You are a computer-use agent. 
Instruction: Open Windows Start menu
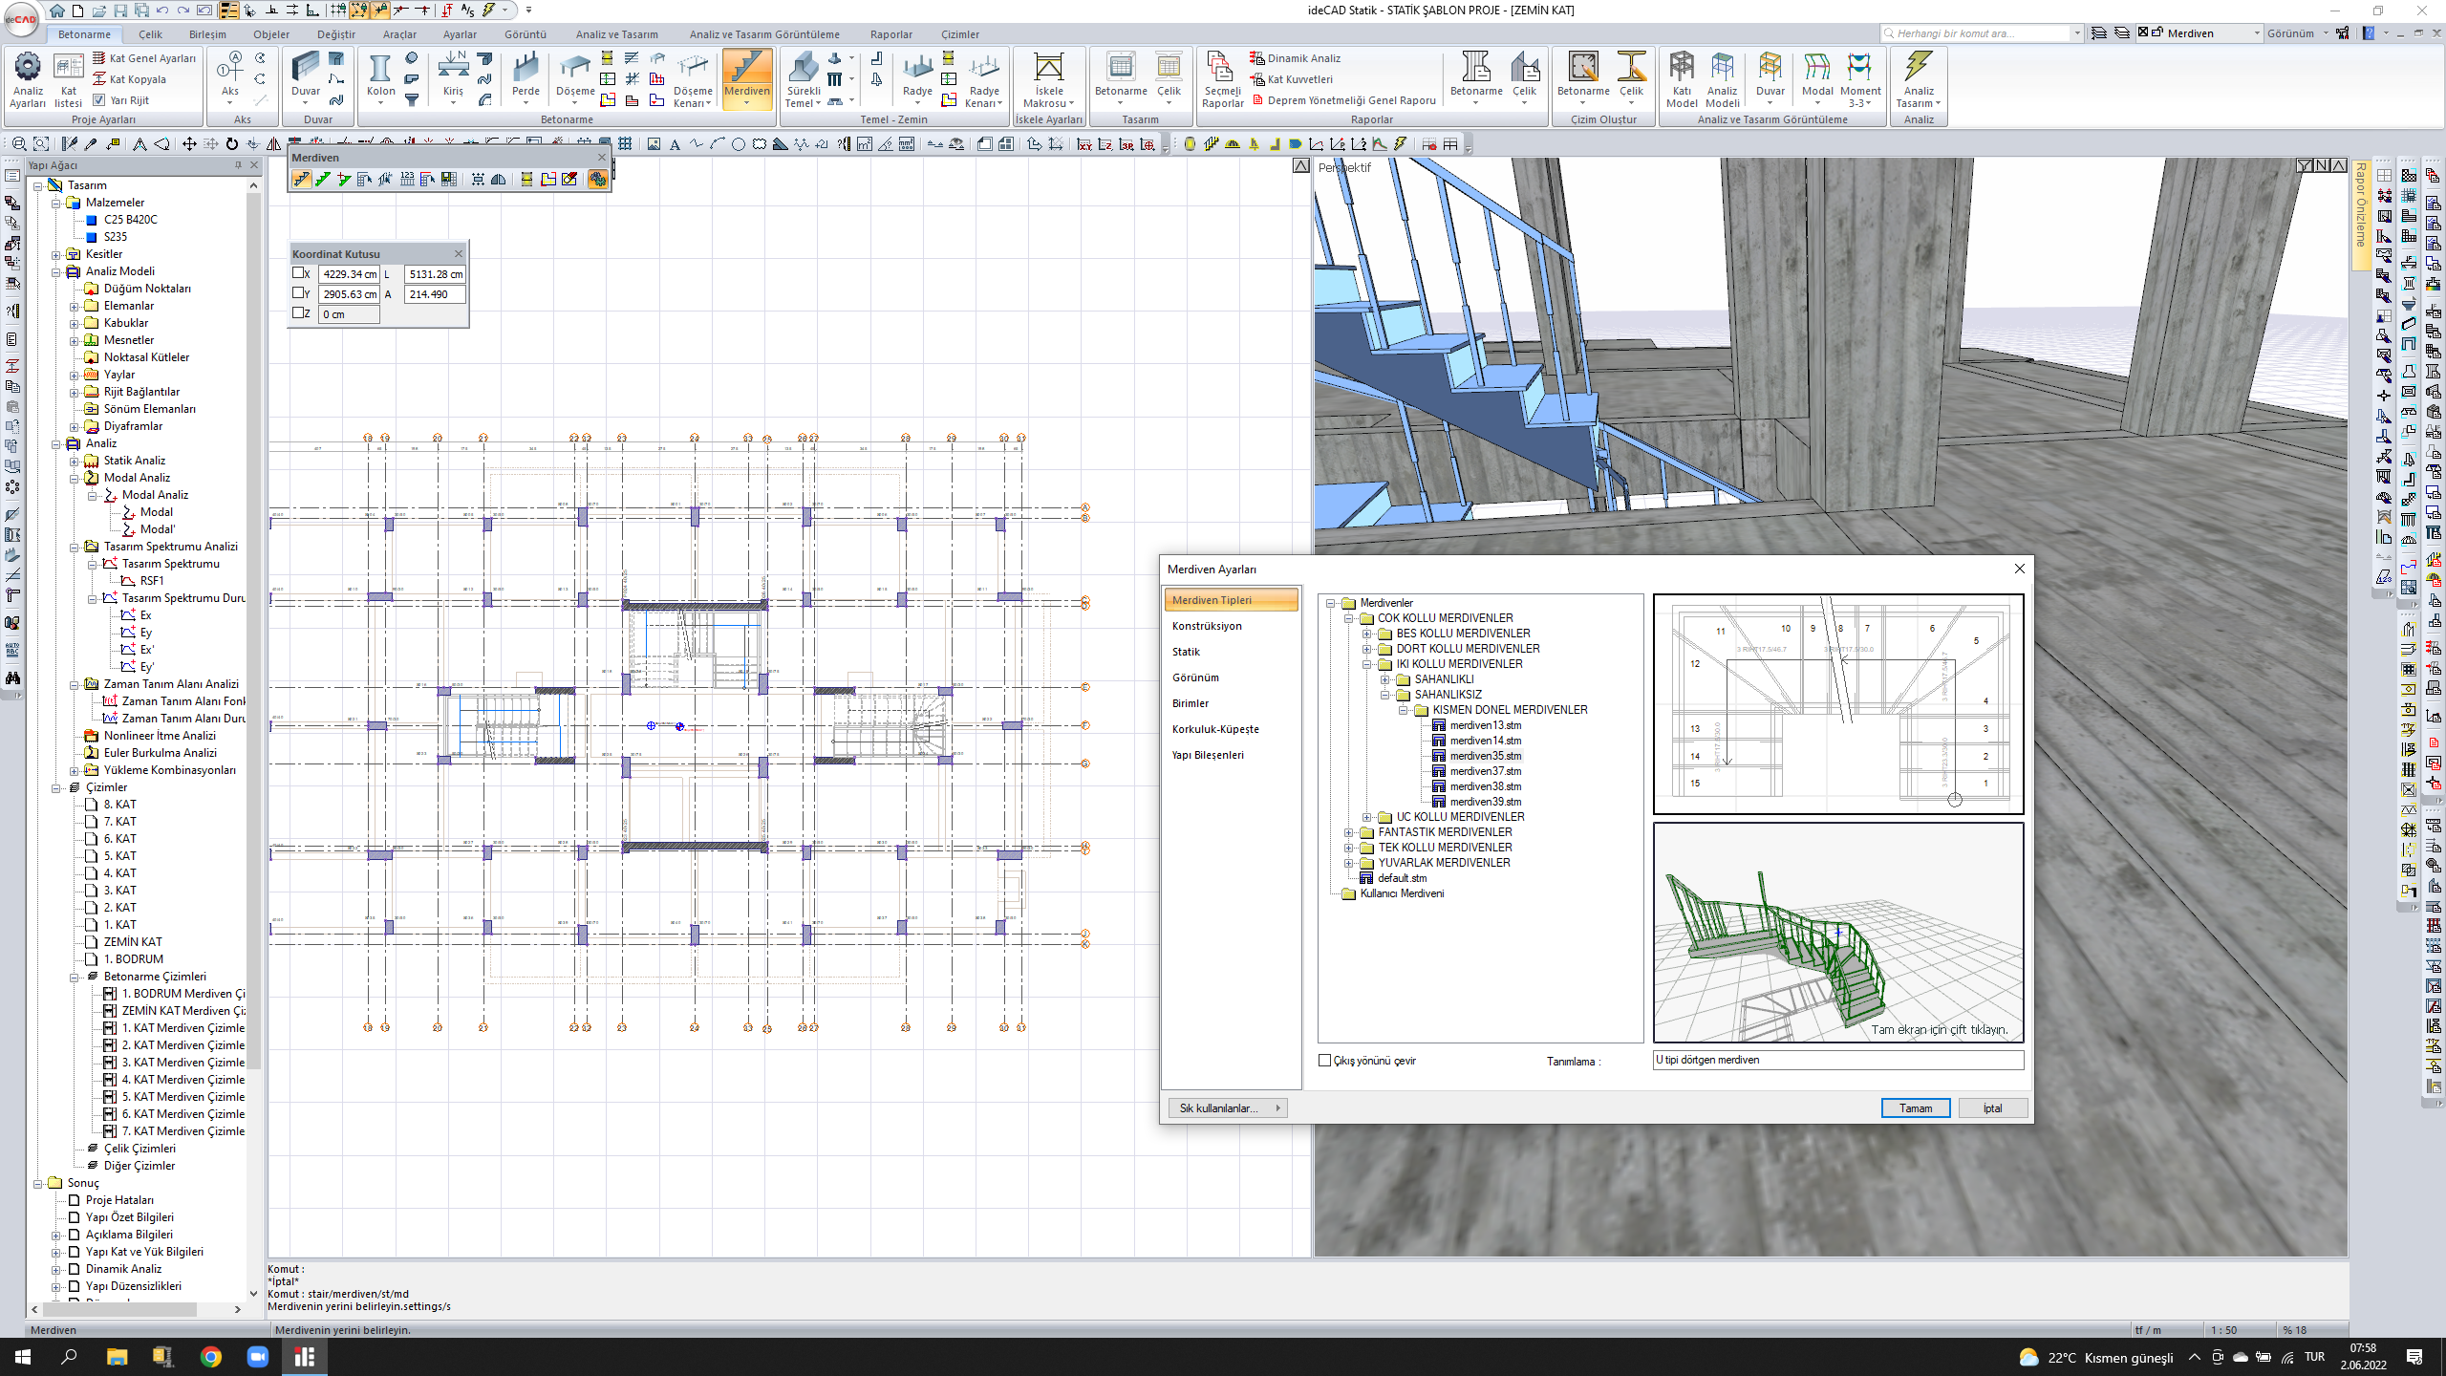(x=23, y=1357)
